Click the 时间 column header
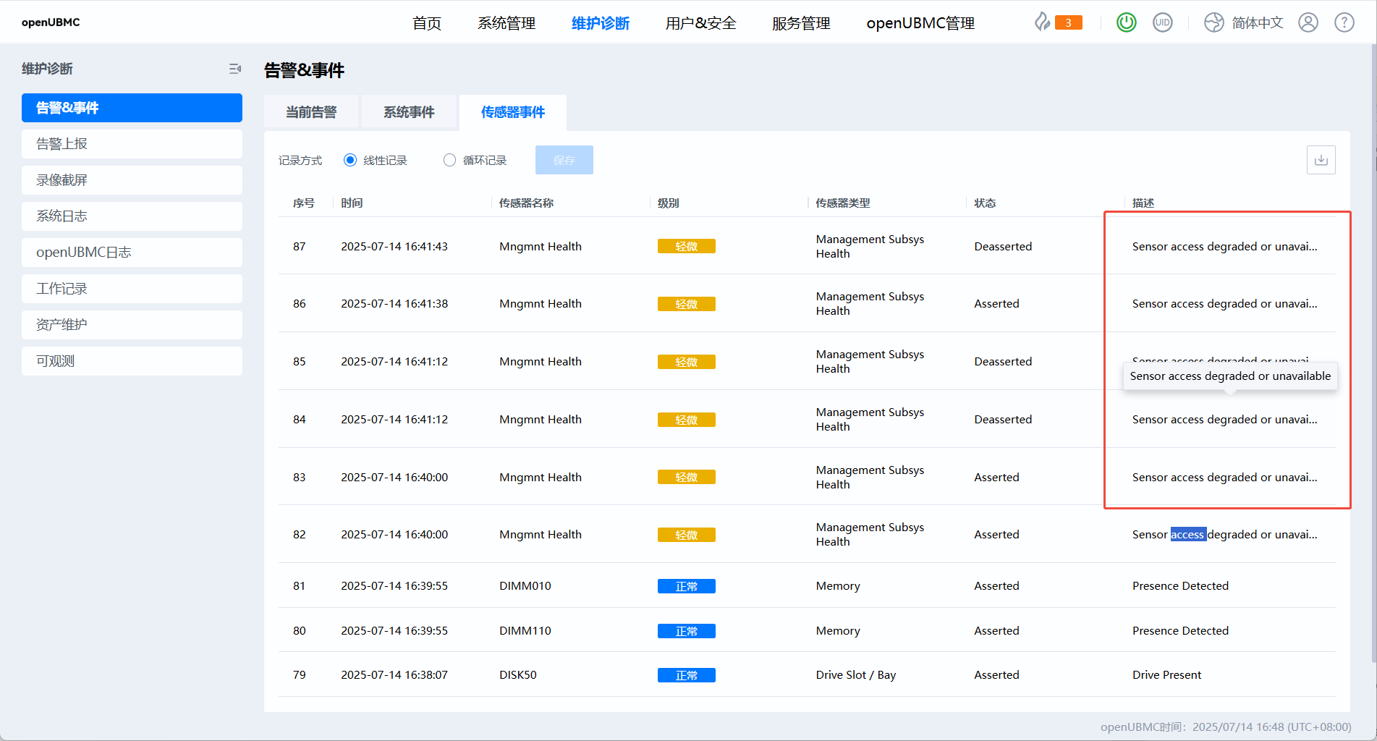The width and height of the screenshot is (1377, 741). click(x=352, y=203)
